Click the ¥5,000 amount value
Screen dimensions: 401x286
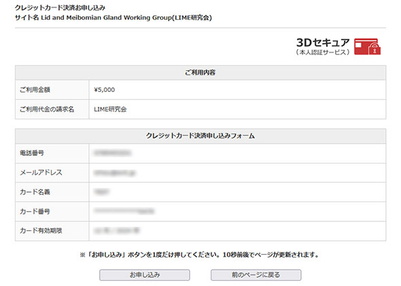(105, 90)
